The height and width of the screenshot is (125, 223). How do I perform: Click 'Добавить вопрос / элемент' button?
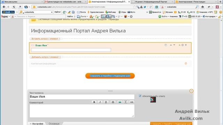coord(46,57)
